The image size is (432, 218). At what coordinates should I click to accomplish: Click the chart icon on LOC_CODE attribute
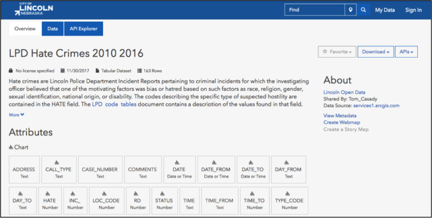(105, 193)
